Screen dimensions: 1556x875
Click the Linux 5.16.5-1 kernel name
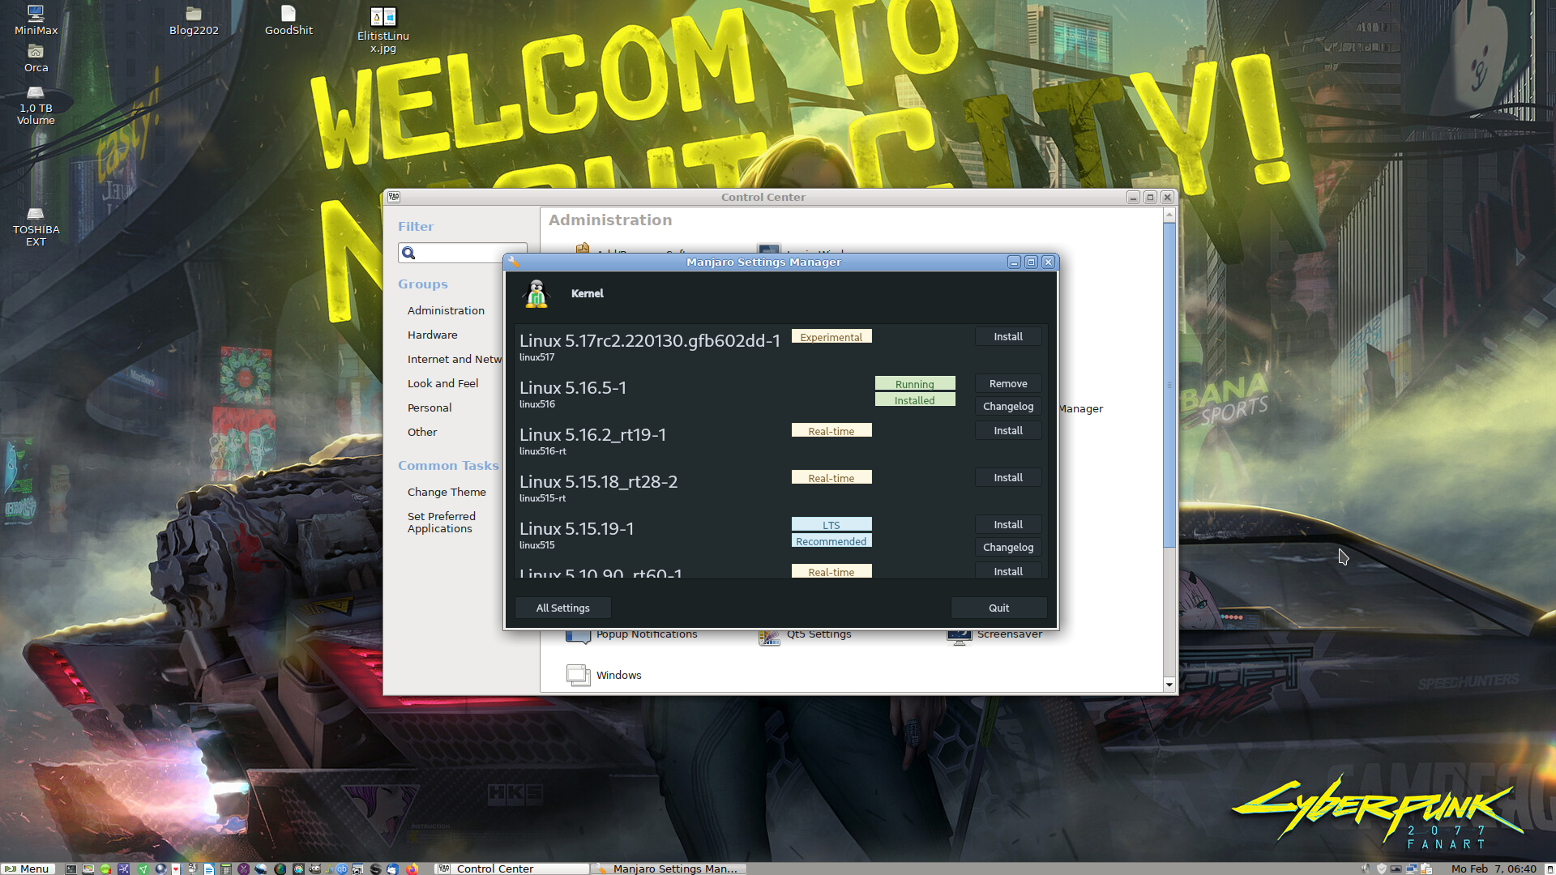tap(573, 387)
